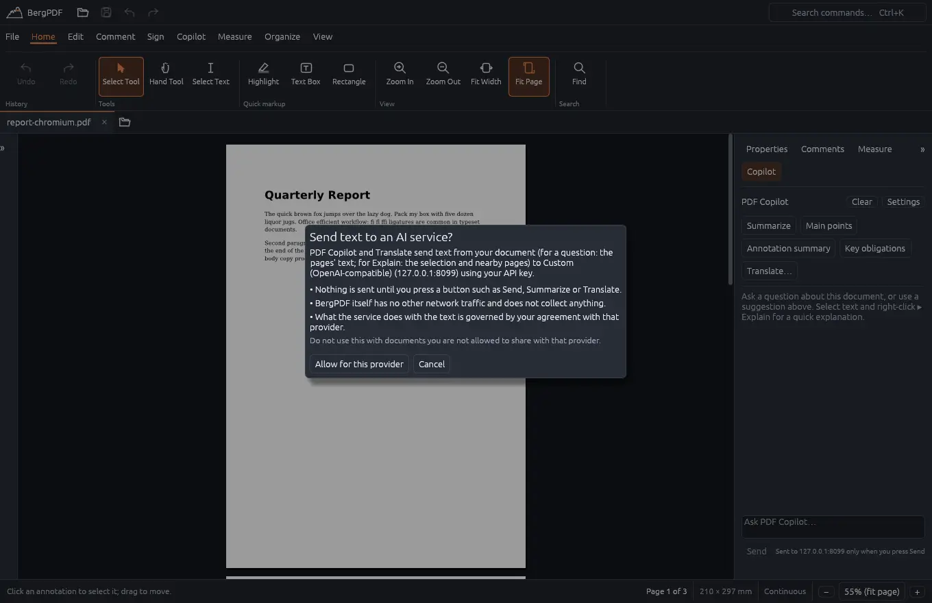This screenshot has height=603, width=932.
Task: Select the Highlight markup tool
Action: click(263, 76)
